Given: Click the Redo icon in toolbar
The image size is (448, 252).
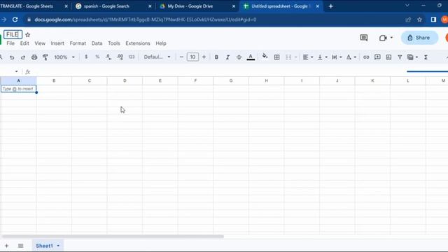Looking at the screenshot, I should tap(23, 57).
